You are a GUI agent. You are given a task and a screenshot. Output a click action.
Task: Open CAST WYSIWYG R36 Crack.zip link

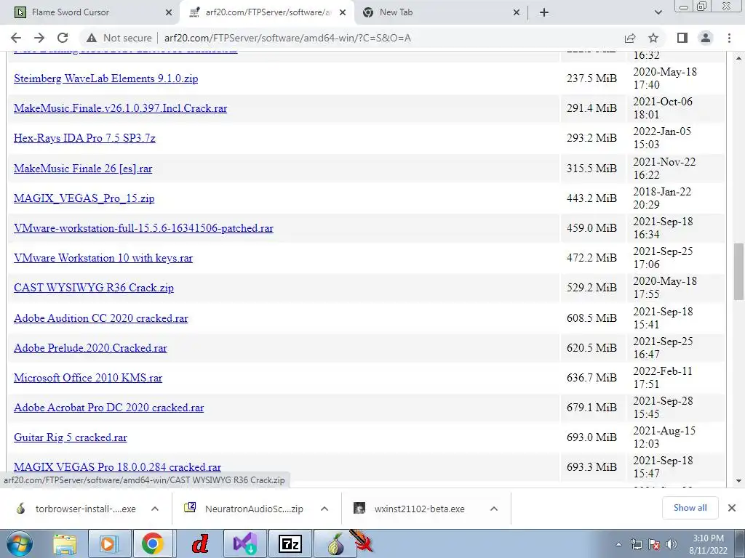click(x=94, y=288)
